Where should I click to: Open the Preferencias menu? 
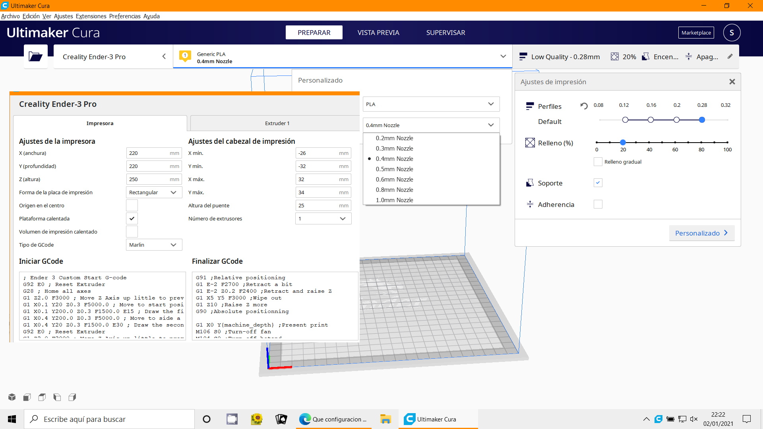pyautogui.click(x=124, y=16)
